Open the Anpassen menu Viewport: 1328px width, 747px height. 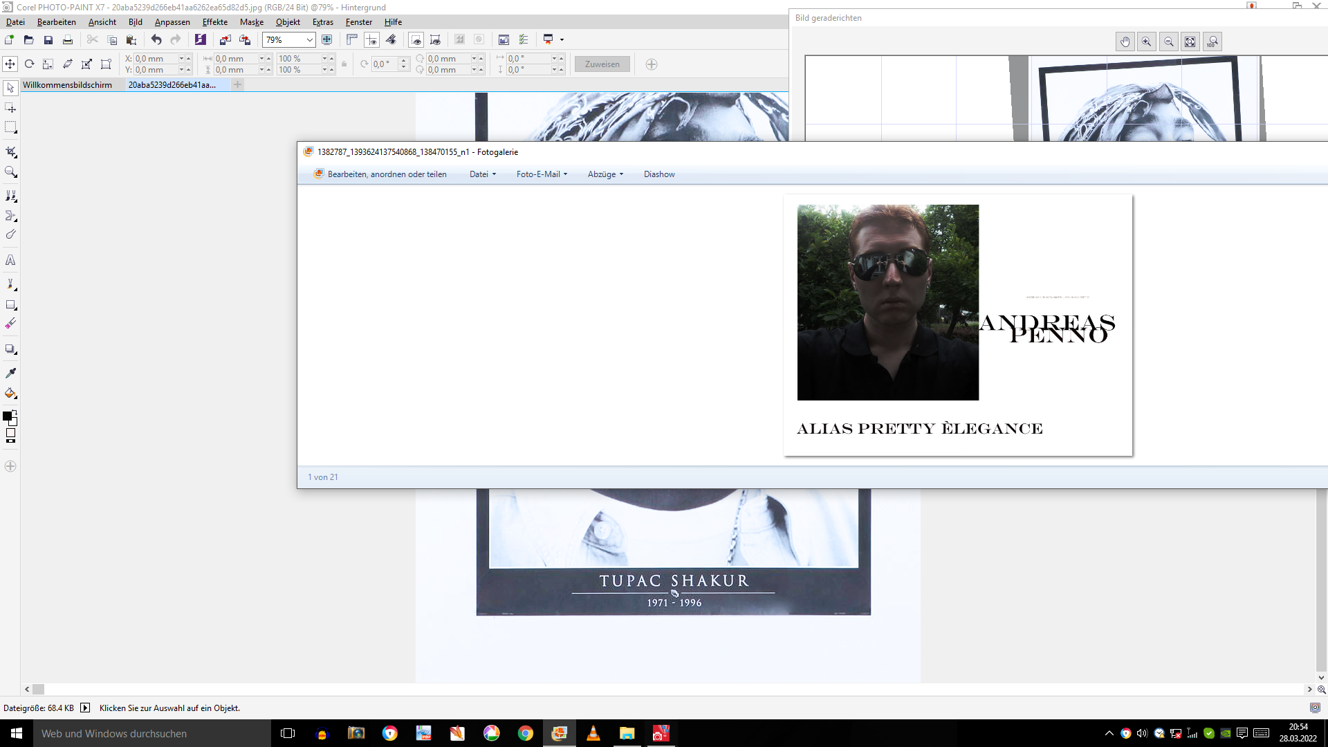coord(172,22)
